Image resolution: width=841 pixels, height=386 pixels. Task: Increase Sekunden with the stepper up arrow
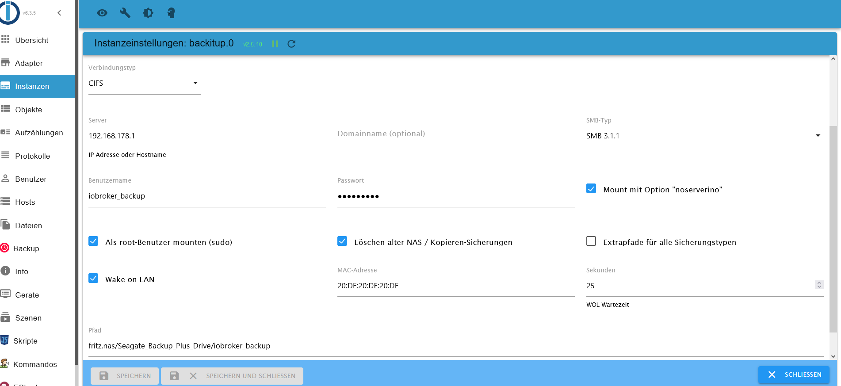pyautogui.click(x=819, y=283)
